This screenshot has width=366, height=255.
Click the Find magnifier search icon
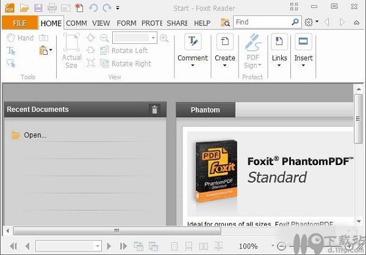point(295,22)
